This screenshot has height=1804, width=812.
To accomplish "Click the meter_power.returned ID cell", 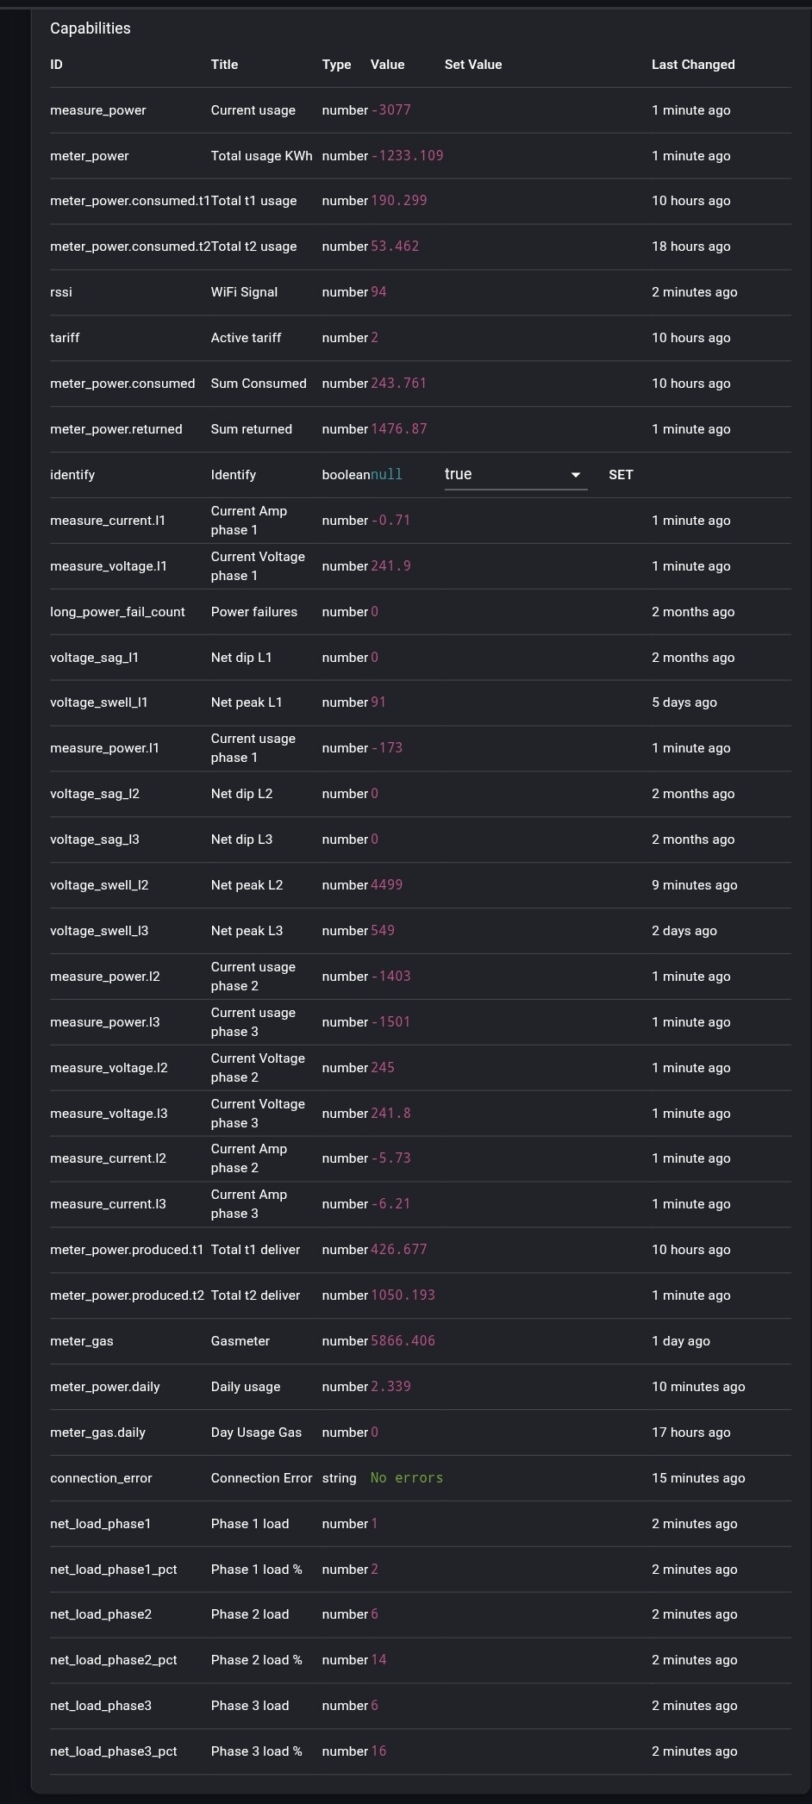I will pos(116,429).
